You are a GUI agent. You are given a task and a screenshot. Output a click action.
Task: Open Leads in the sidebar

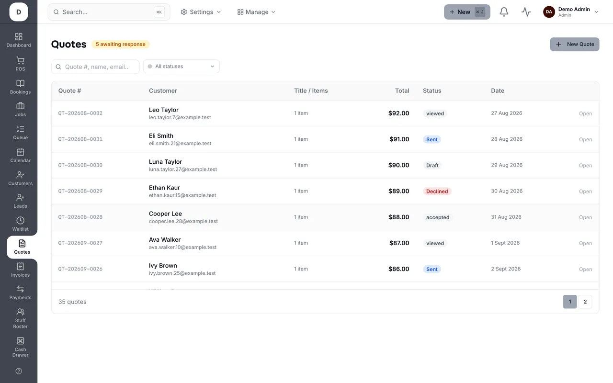tap(20, 201)
